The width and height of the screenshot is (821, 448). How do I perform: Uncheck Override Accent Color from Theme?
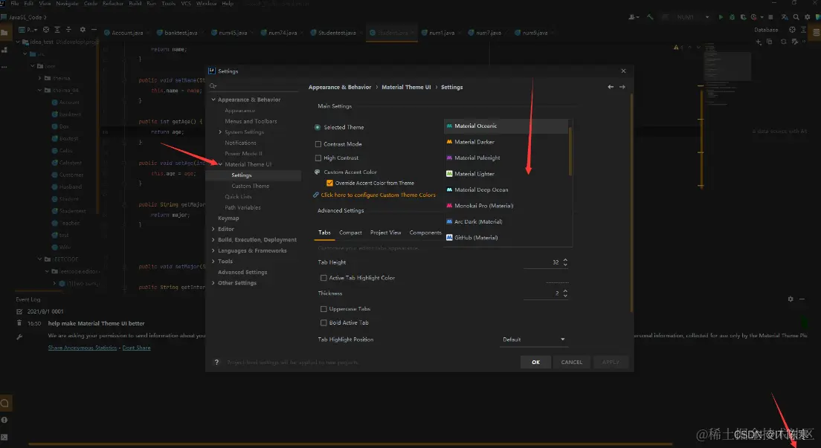pos(329,184)
